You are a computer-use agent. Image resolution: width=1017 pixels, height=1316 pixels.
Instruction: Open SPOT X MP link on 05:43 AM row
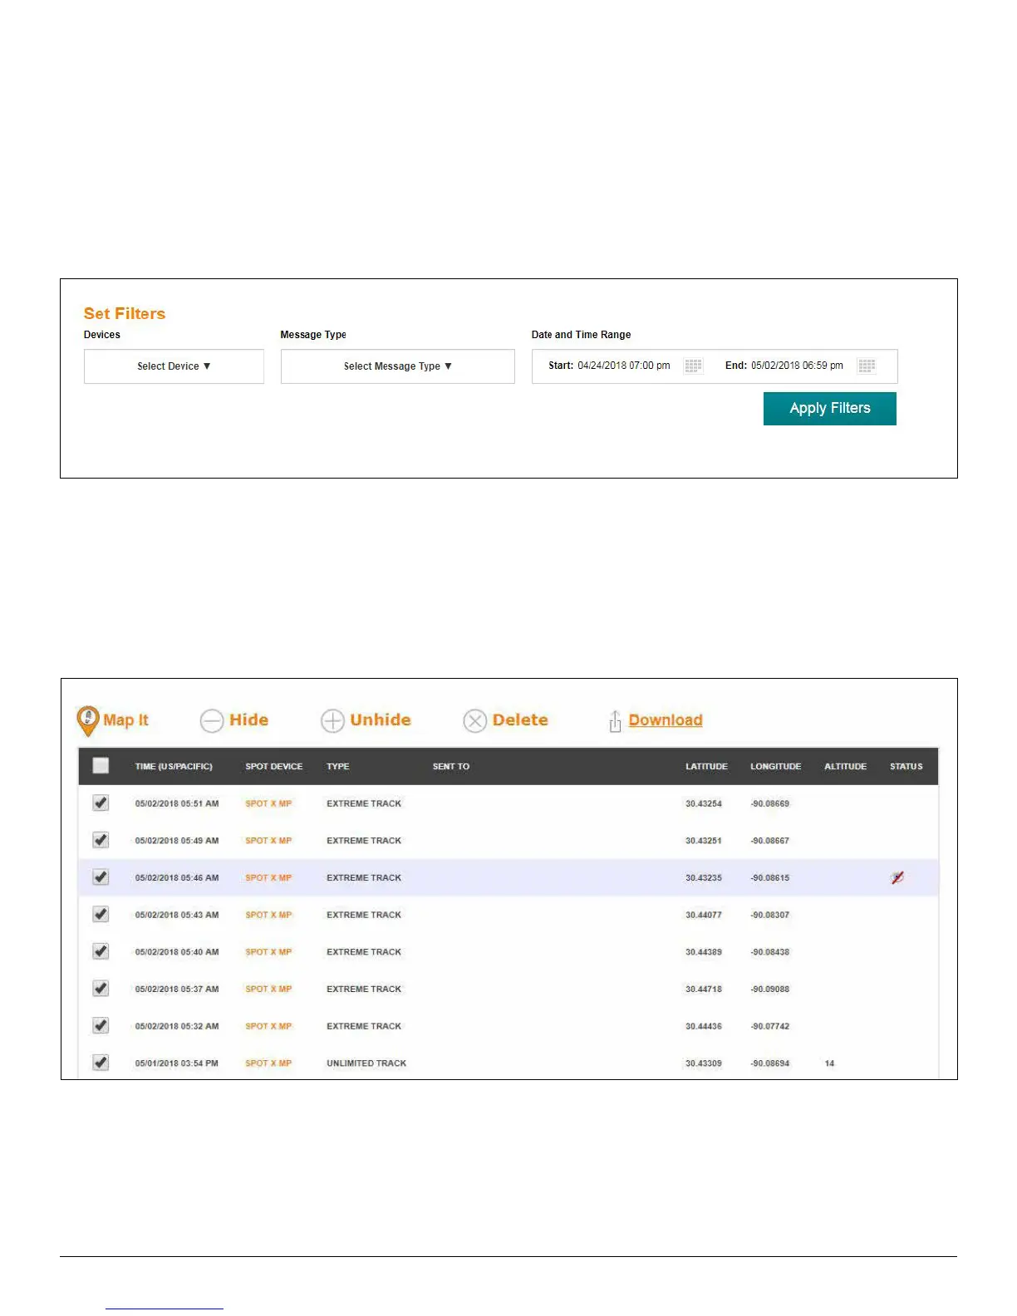pyautogui.click(x=268, y=915)
